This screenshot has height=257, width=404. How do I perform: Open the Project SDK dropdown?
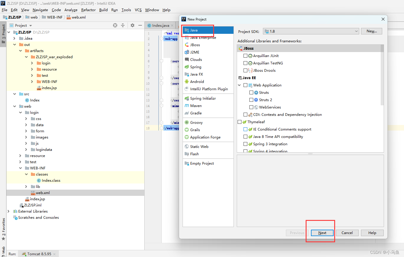pos(311,31)
